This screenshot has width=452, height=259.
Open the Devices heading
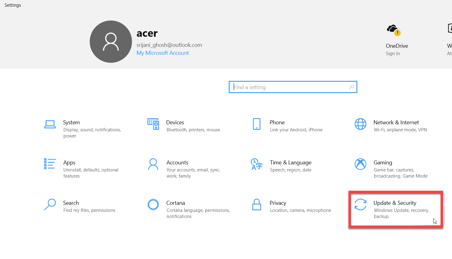coord(175,122)
